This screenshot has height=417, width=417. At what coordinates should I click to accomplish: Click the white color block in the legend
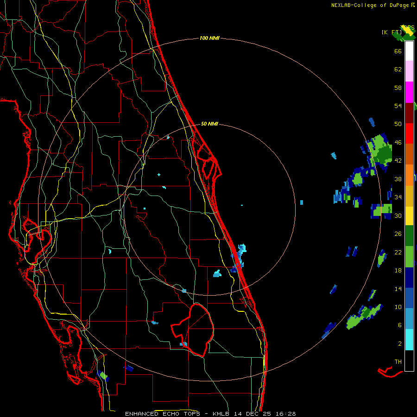point(409,51)
